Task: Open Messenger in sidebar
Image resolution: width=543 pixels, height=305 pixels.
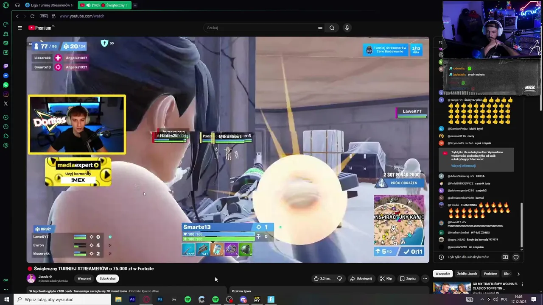Action: (x=6, y=75)
